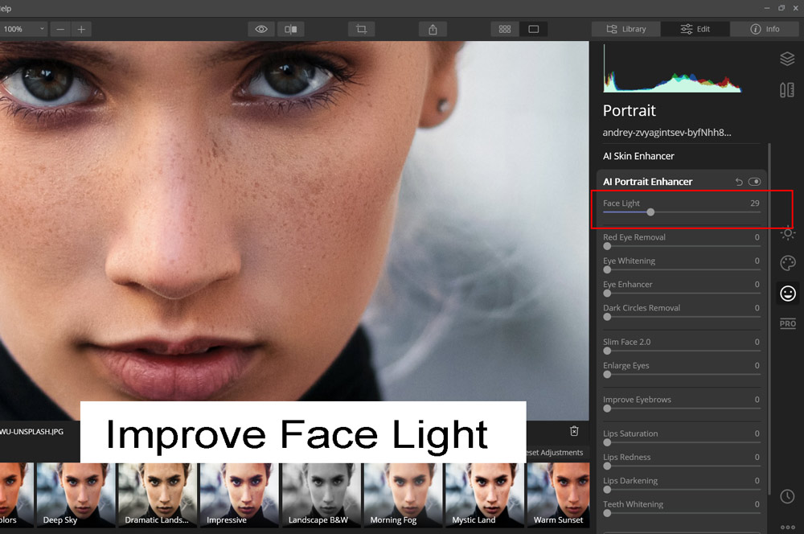The height and width of the screenshot is (534, 804).
Task: Open the Creative palette icon
Action: (788, 263)
